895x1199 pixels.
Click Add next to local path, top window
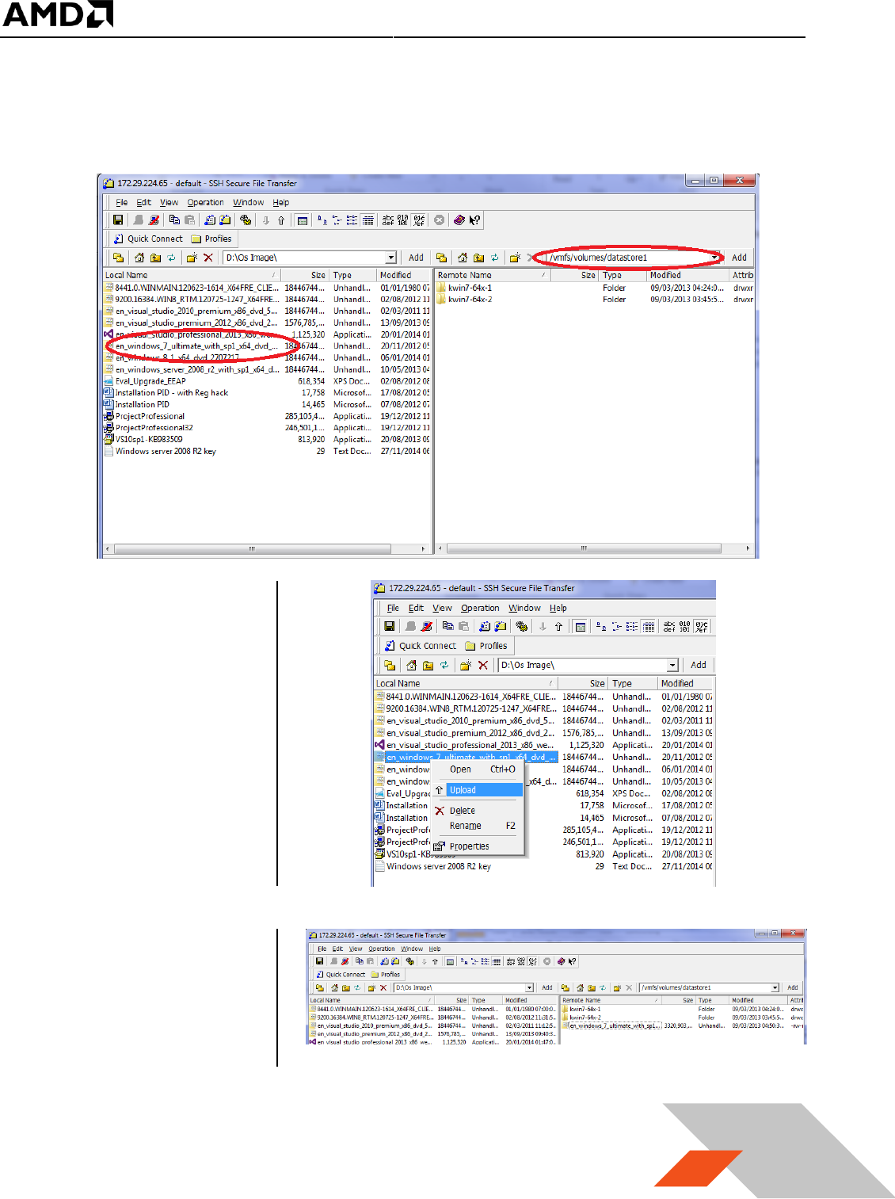tap(416, 258)
